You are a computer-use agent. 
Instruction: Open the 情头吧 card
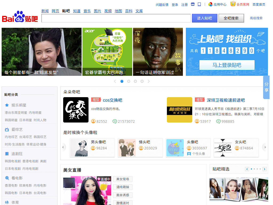(140, 148)
